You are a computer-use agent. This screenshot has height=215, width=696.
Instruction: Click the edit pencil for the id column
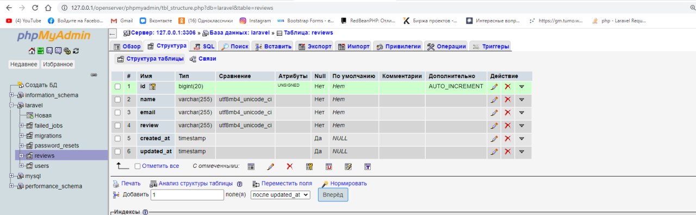coord(494,87)
